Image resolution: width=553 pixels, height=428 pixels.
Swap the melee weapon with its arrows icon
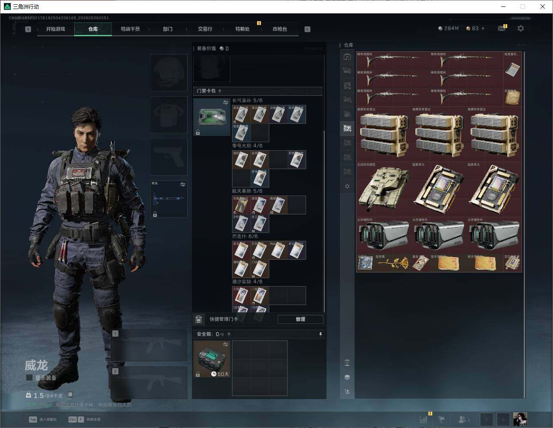(182, 184)
